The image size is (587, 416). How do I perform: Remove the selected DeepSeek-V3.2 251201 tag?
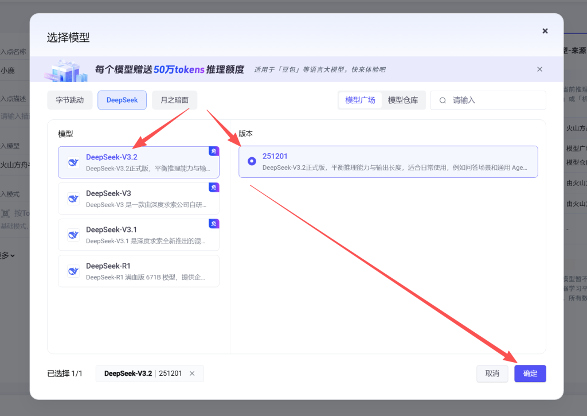(x=192, y=374)
